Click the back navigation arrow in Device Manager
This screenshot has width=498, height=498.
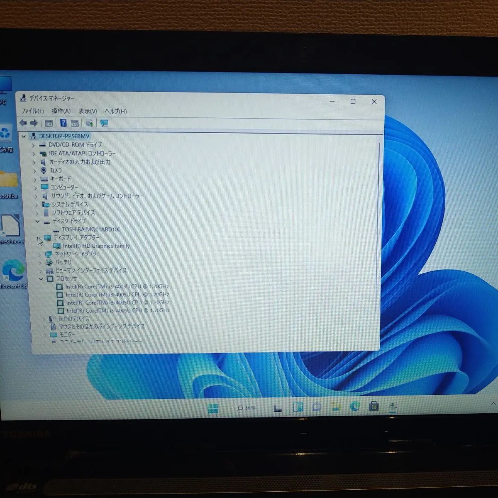click(23, 123)
